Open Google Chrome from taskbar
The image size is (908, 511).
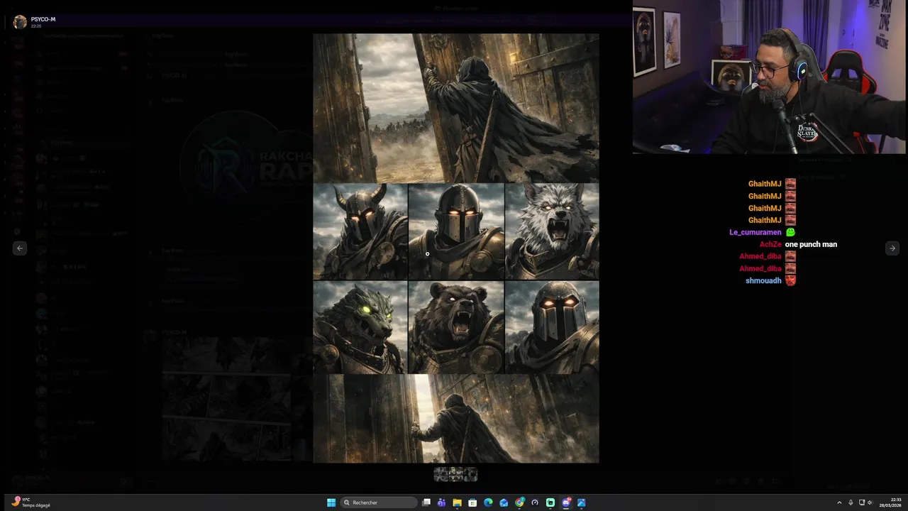pyautogui.click(x=519, y=502)
